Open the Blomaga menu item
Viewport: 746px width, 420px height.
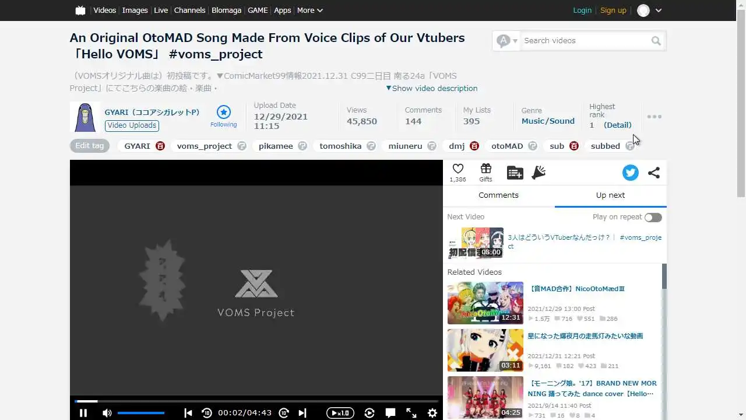(227, 10)
